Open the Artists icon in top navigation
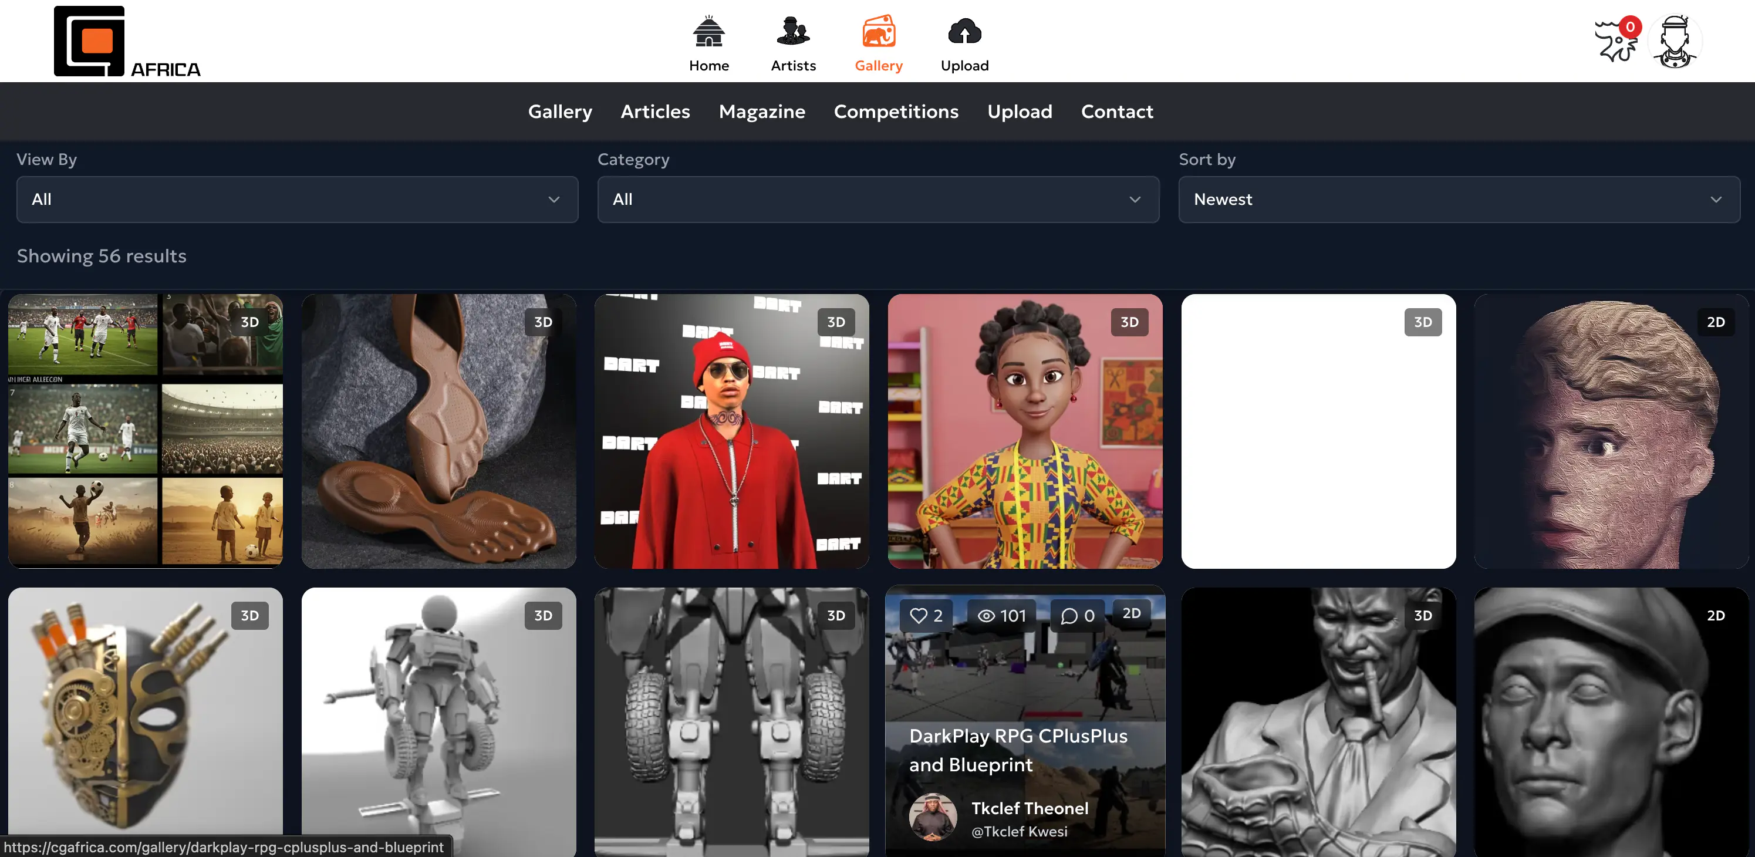The width and height of the screenshot is (1755, 857). pyautogui.click(x=793, y=31)
